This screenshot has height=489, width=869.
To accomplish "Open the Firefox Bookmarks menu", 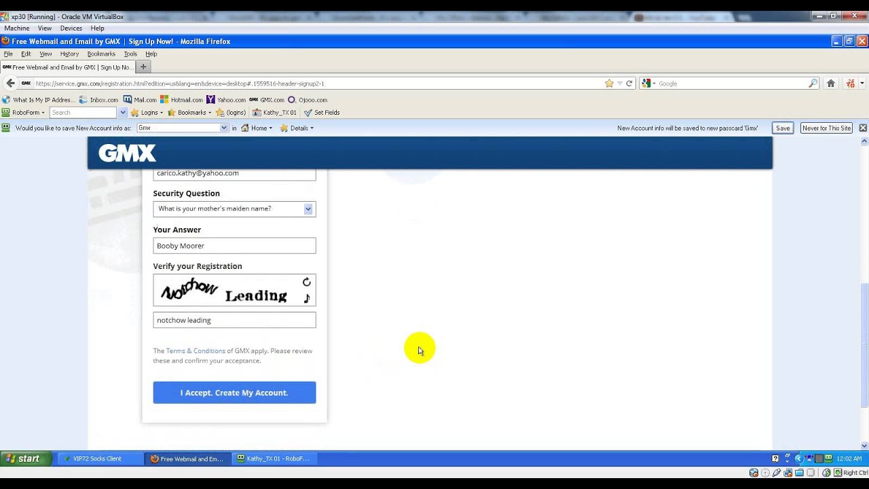I will click(x=101, y=54).
